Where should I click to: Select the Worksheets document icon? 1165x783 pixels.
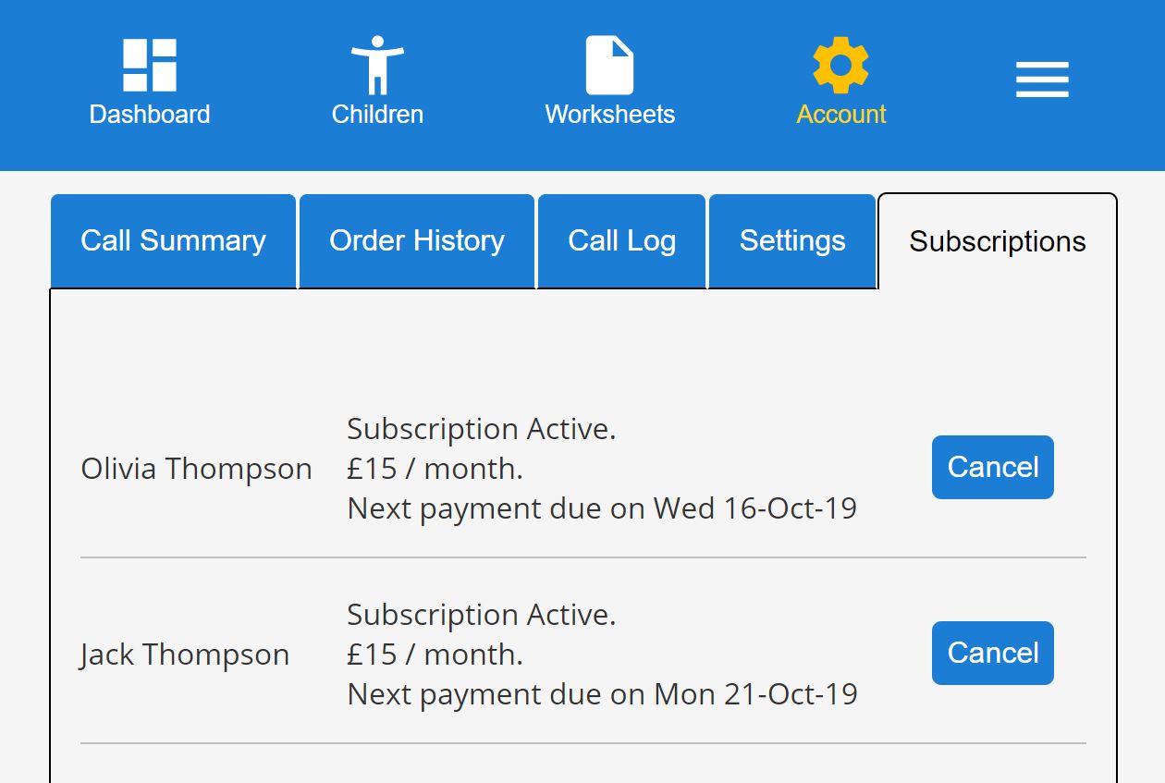pyautogui.click(x=609, y=65)
